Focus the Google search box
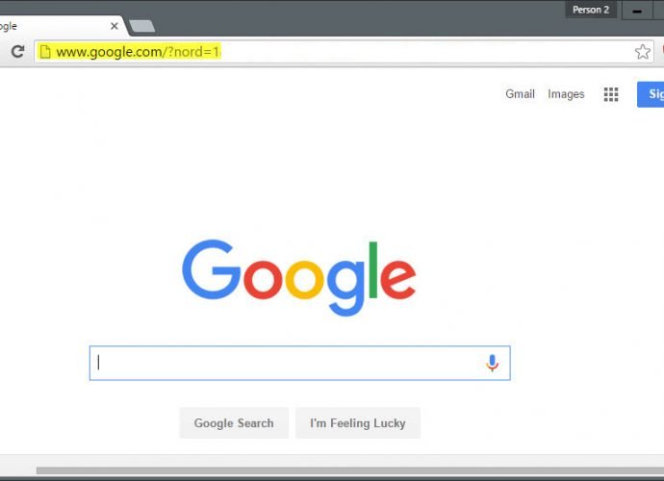This screenshot has width=664, height=481. pyautogui.click(x=300, y=363)
